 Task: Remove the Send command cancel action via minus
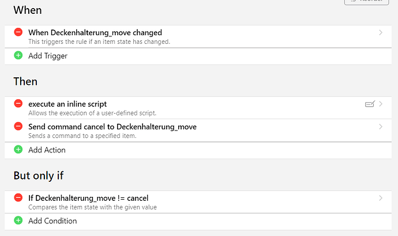coord(18,127)
